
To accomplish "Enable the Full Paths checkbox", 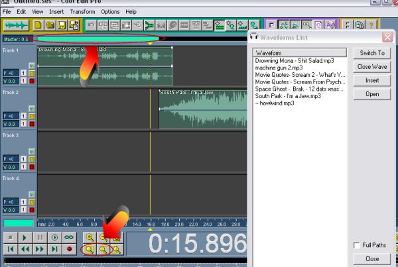I will 357,245.
